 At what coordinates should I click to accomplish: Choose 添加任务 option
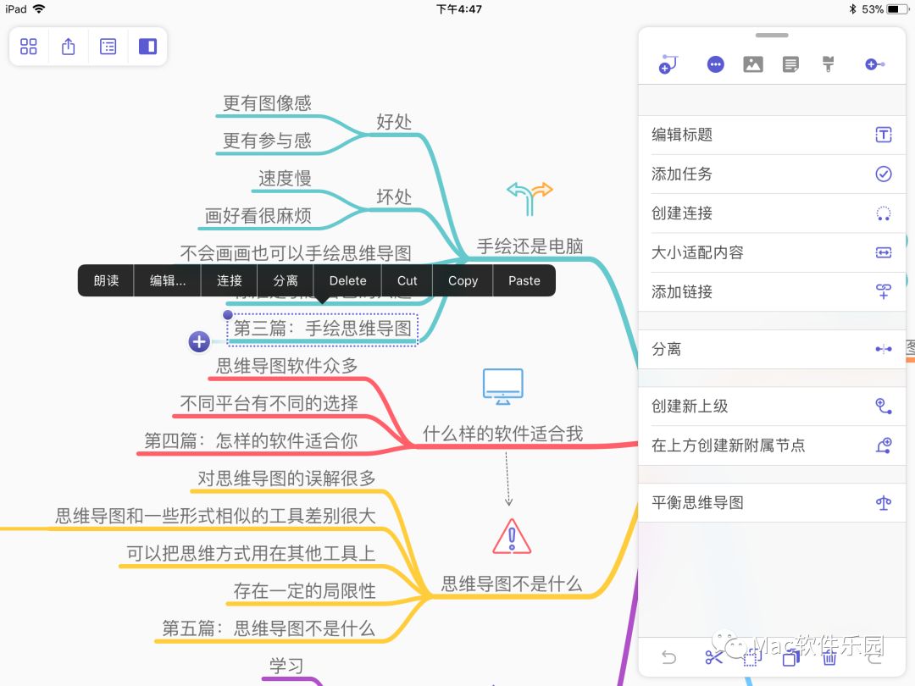point(772,174)
